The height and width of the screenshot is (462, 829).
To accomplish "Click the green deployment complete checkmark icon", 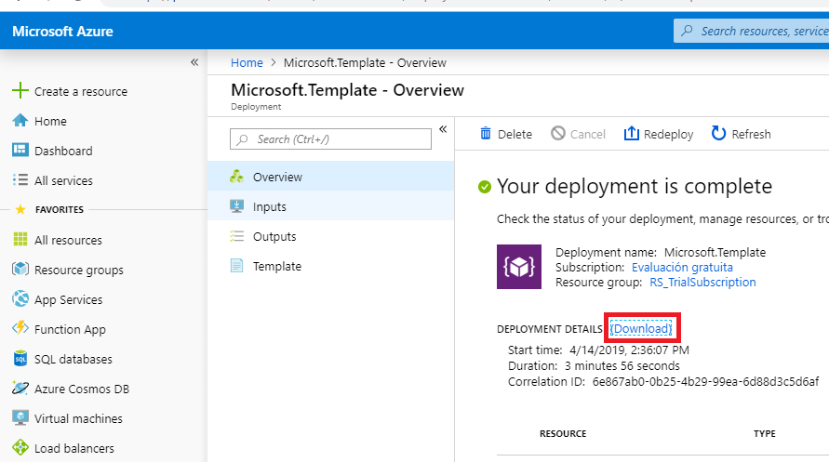I will click(x=485, y=187).
